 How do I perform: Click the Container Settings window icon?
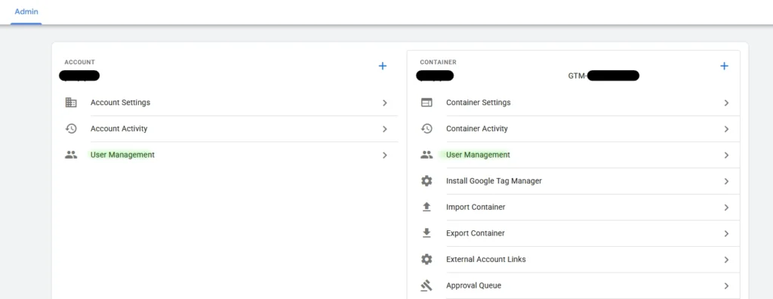pyautogui.click(x=427, y=103)
